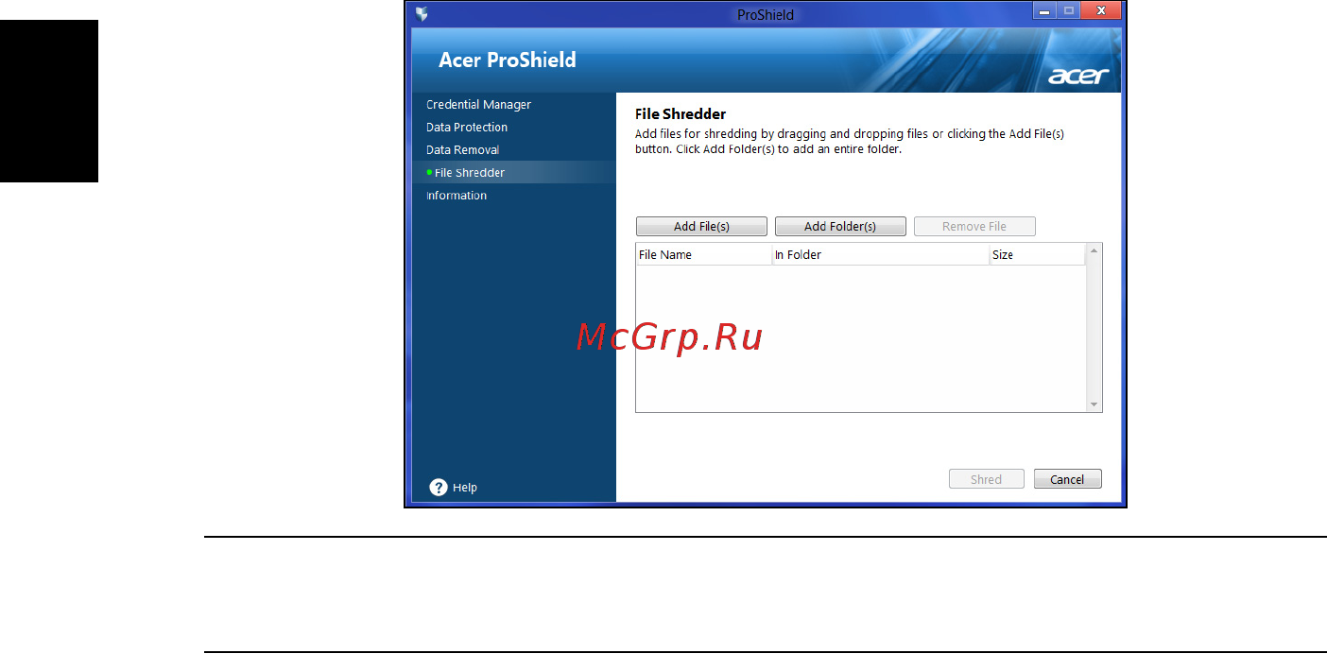Minimize the ProShield window
Screen dimensions: 1327x671
pyautogui.click(x=1044, y=11)
